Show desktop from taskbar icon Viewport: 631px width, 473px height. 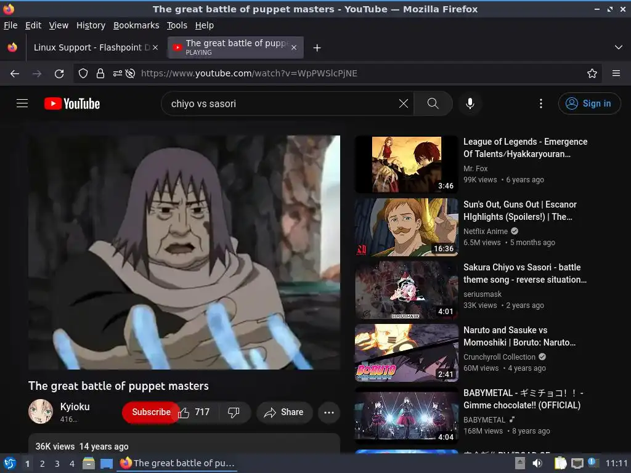coord(107,463)
